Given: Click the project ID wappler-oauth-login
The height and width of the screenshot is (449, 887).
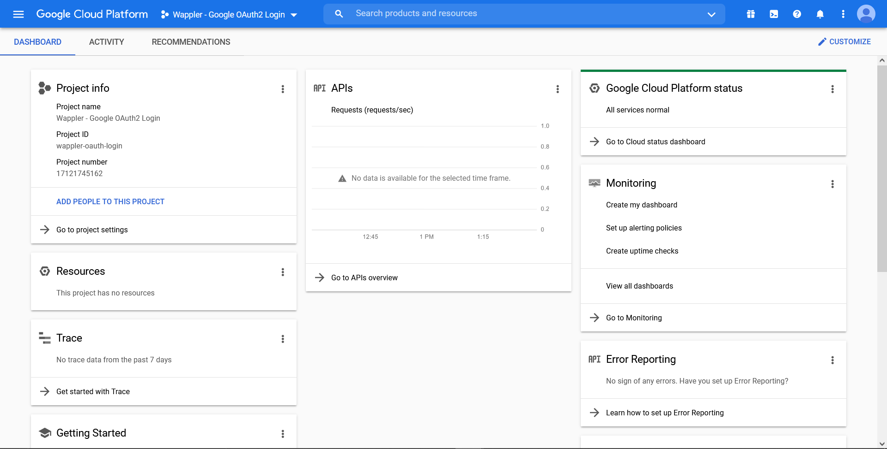Looking at the screenshot, I should pos(89,146).
